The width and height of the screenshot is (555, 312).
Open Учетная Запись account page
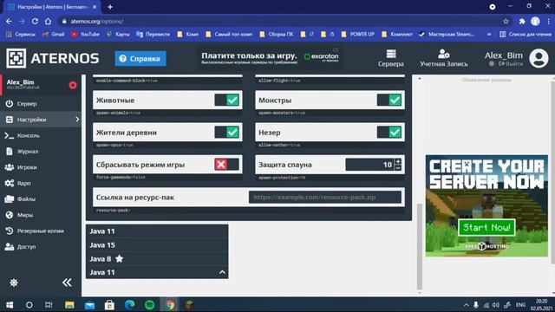[x=443, y=58]
